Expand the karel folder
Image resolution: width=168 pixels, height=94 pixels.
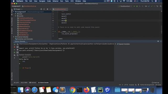pos(16,14)
